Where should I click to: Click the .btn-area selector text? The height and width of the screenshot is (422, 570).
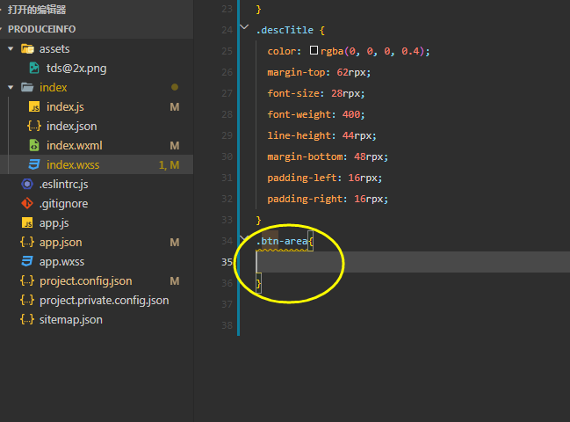pos(282,241)
